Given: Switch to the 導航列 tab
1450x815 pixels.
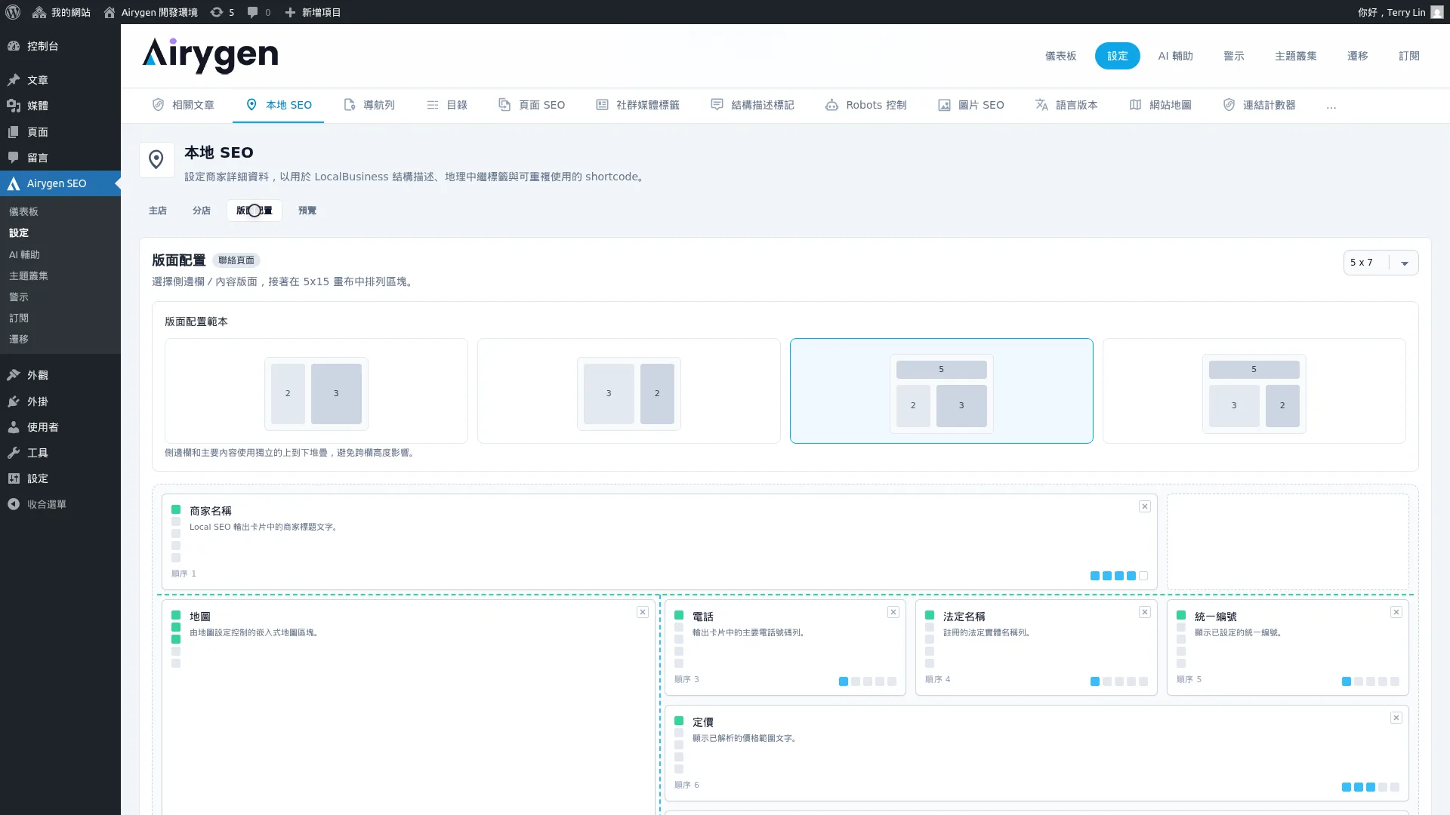Looking at the screenshot, I should coord(369,105).
